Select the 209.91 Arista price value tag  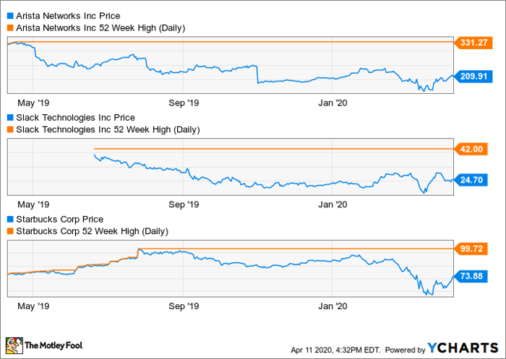coord(476,74)
